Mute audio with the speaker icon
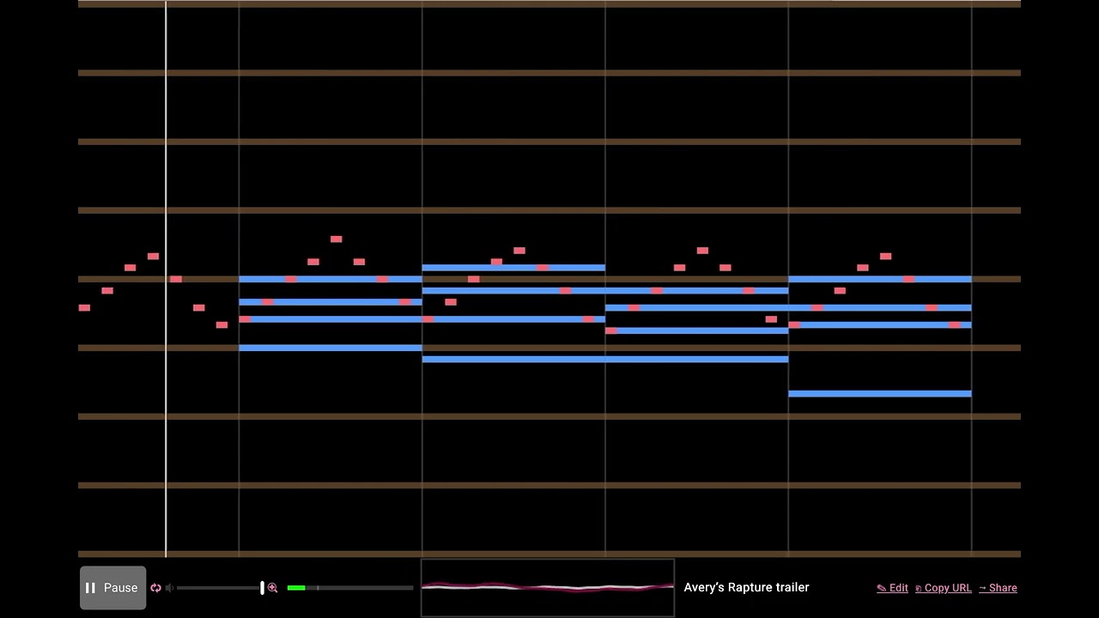Screen dimensions: 1099x618 point(169,588)
